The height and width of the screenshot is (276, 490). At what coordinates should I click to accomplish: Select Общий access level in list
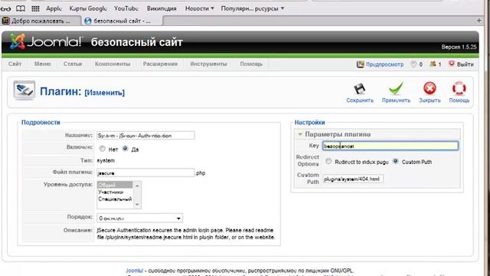pos(115,185)
